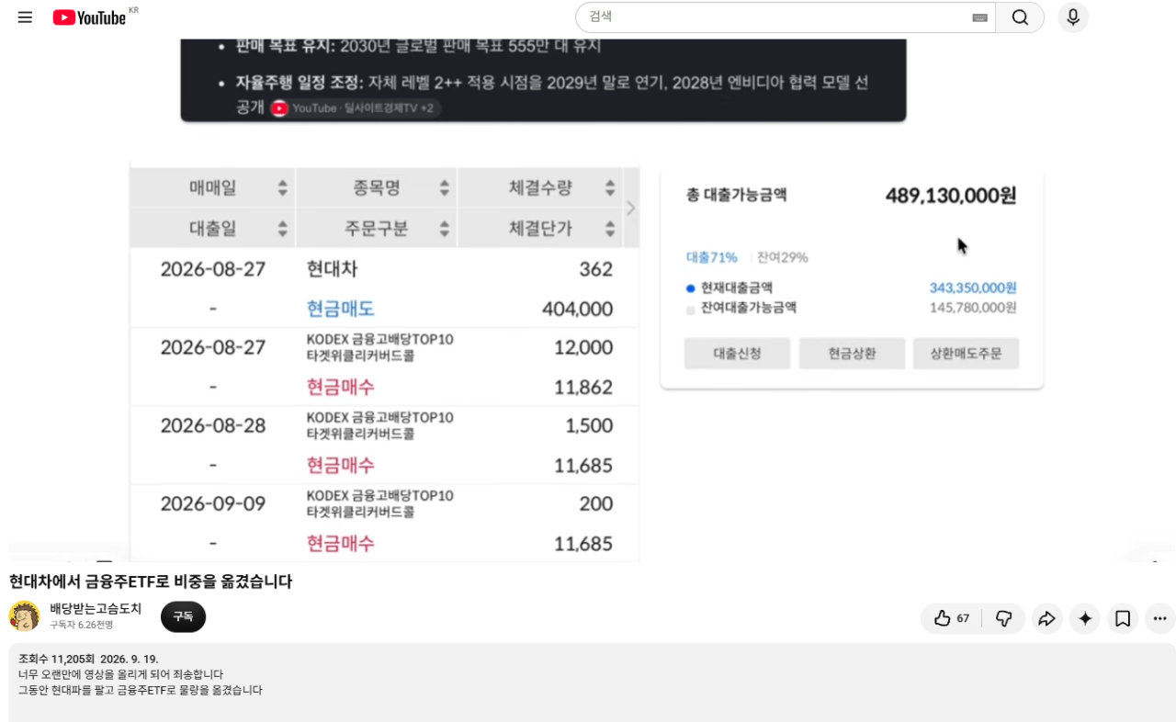
Task: Like the video with thumbs-up
Action: point(951,618)
